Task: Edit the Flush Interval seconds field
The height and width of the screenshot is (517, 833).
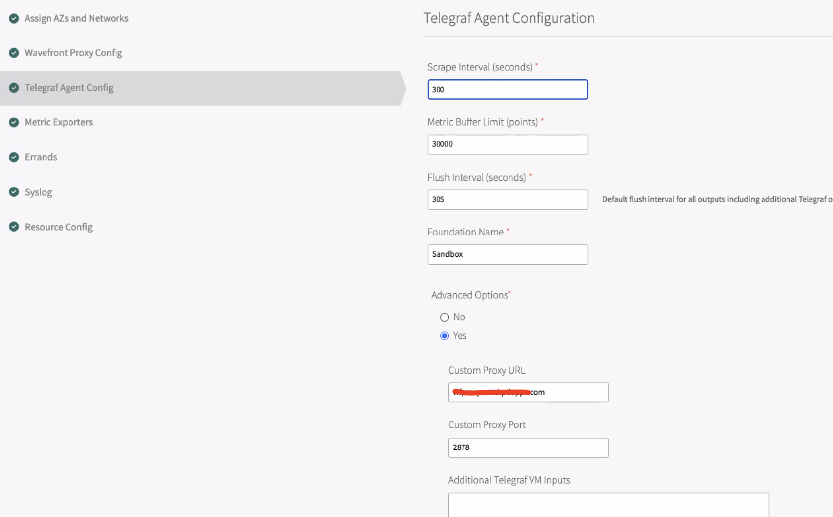Action: 508,200
